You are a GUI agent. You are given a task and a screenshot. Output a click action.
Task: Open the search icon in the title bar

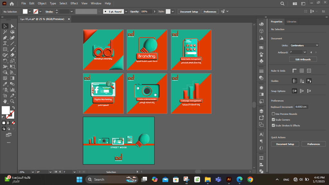282,4
